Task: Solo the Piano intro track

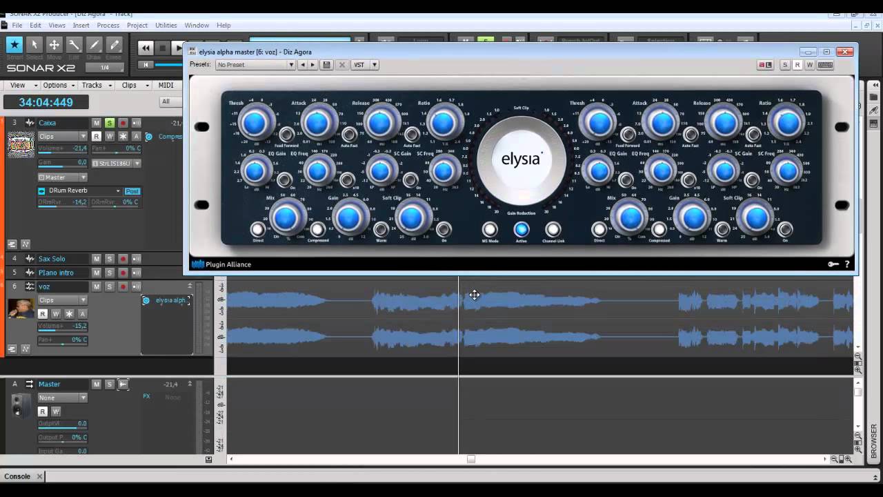Action: point(110,273)
